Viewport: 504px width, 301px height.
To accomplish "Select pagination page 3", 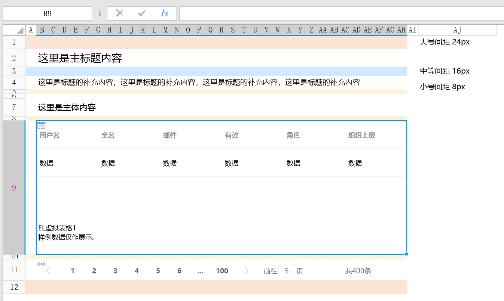I will (115, 271).
